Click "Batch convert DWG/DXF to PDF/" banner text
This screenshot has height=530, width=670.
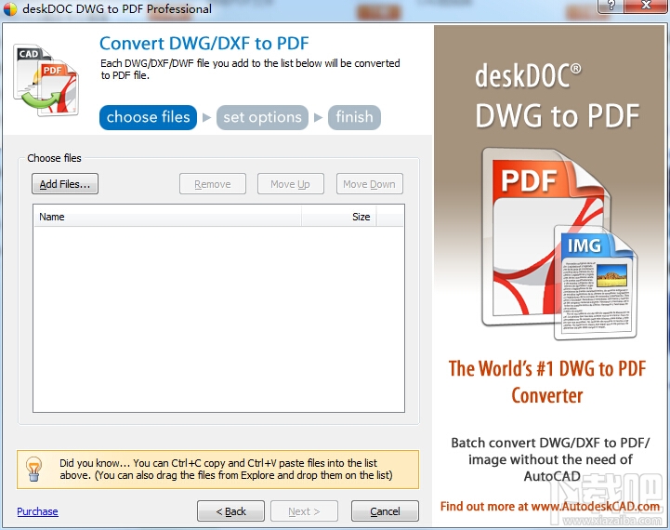pos(550,443)
